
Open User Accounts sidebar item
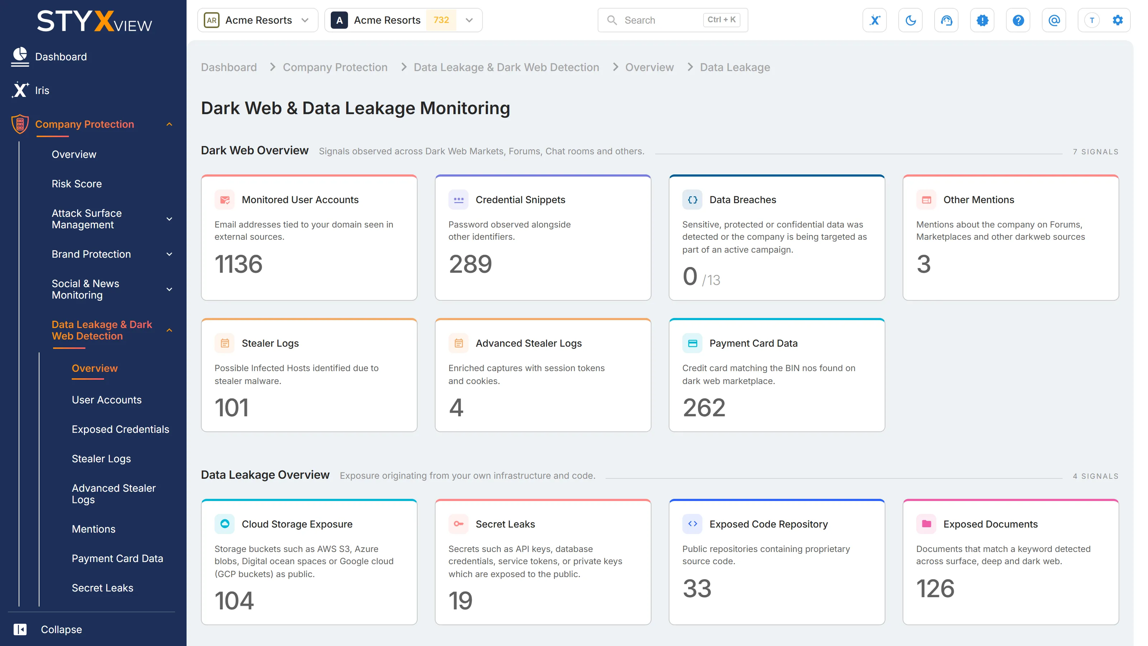107,400
